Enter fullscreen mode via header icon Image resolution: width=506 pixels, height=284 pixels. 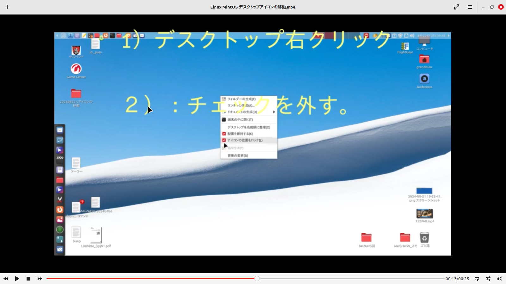[457, 7]
